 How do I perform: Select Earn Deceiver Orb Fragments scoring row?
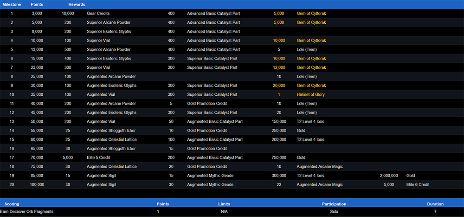[27, 211]
